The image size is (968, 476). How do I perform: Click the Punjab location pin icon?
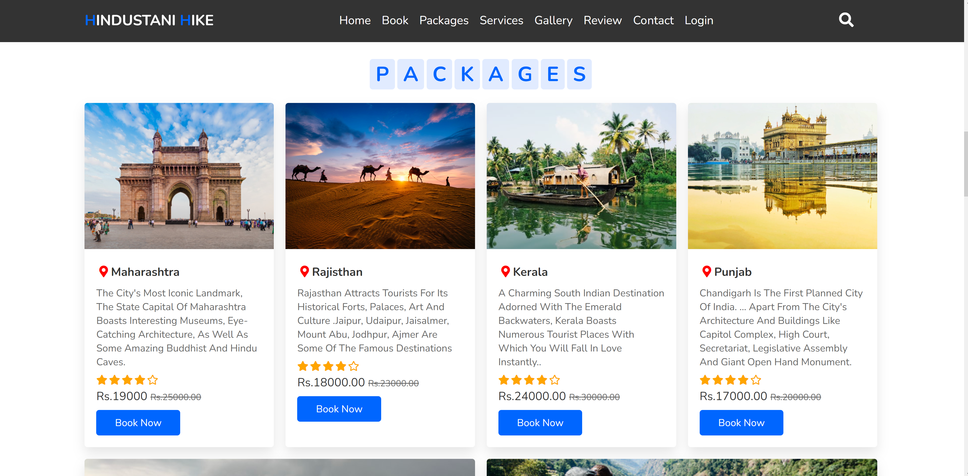(706, 271)
